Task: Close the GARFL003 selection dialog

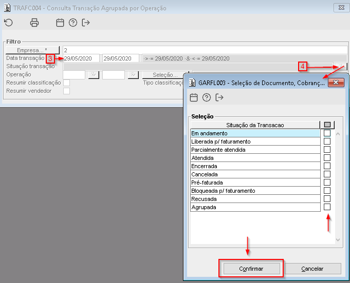Action: click(x=336, y=83)
